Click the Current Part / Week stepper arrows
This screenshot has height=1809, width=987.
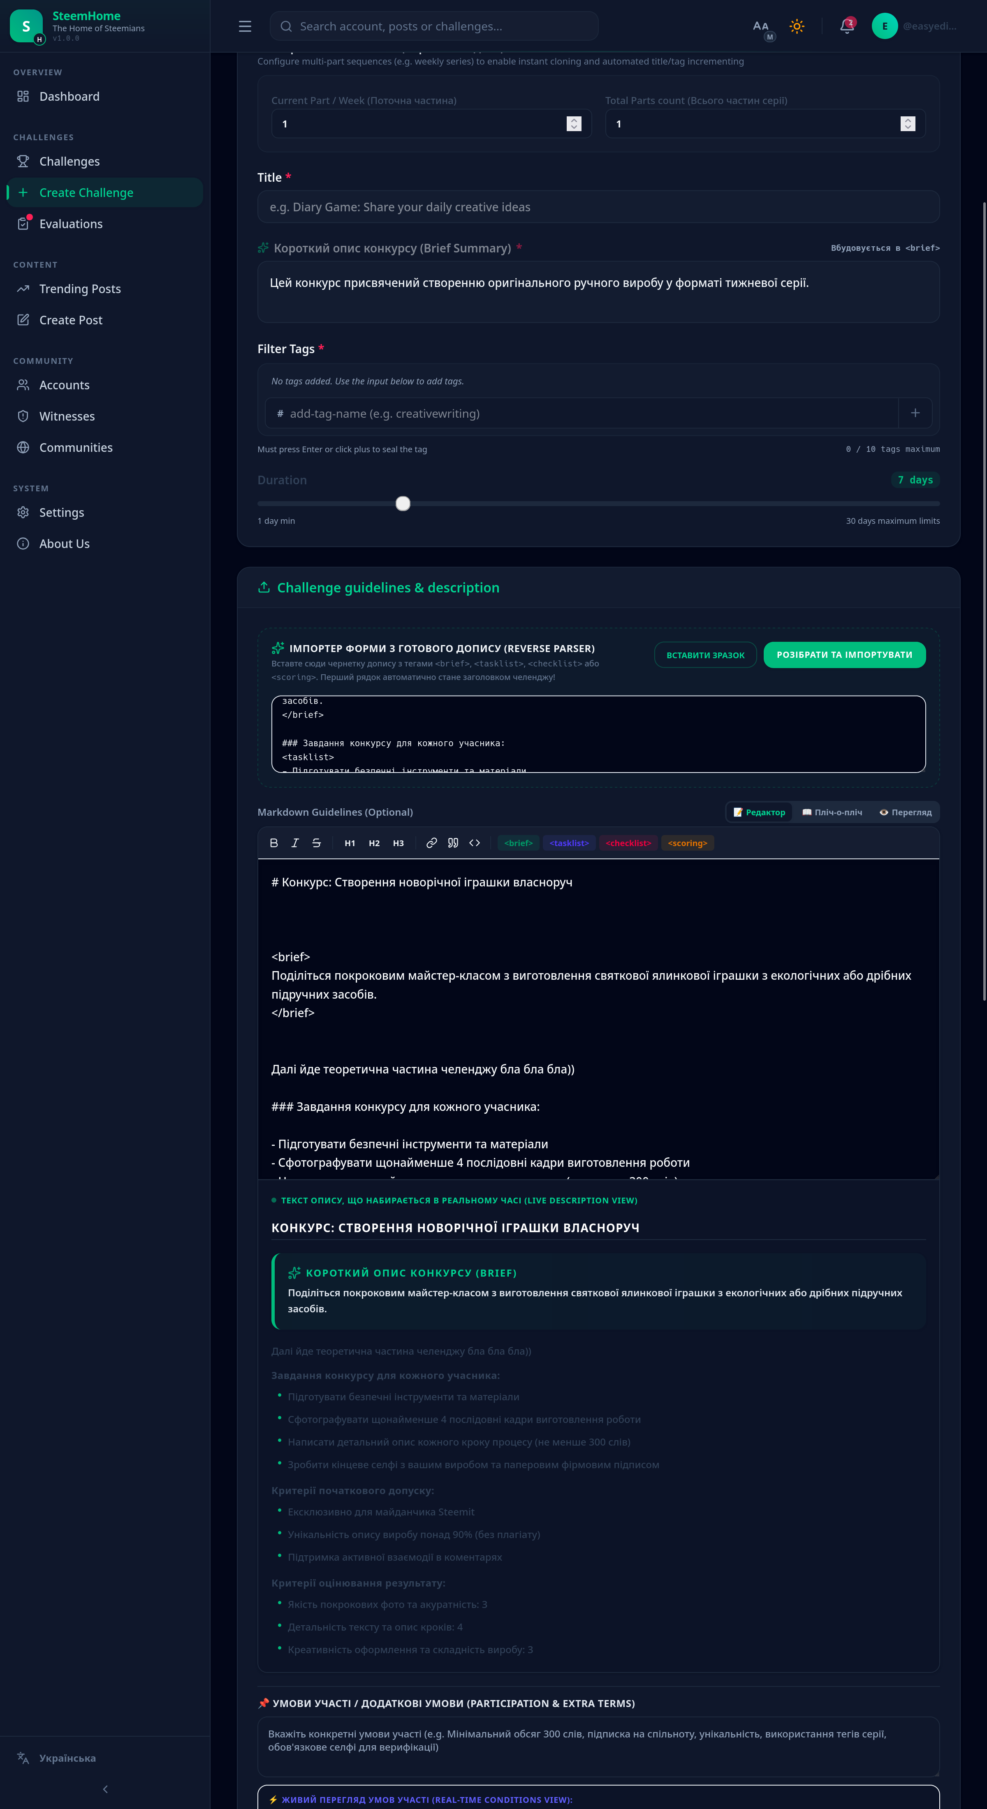[x=574, y=124]
